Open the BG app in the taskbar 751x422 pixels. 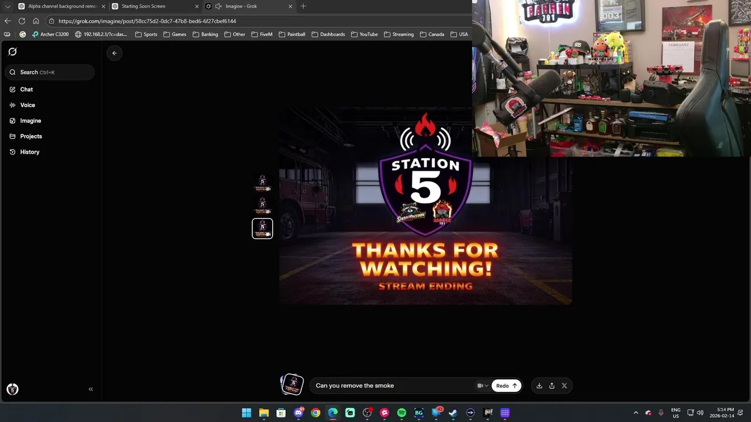tap(418, 413)
